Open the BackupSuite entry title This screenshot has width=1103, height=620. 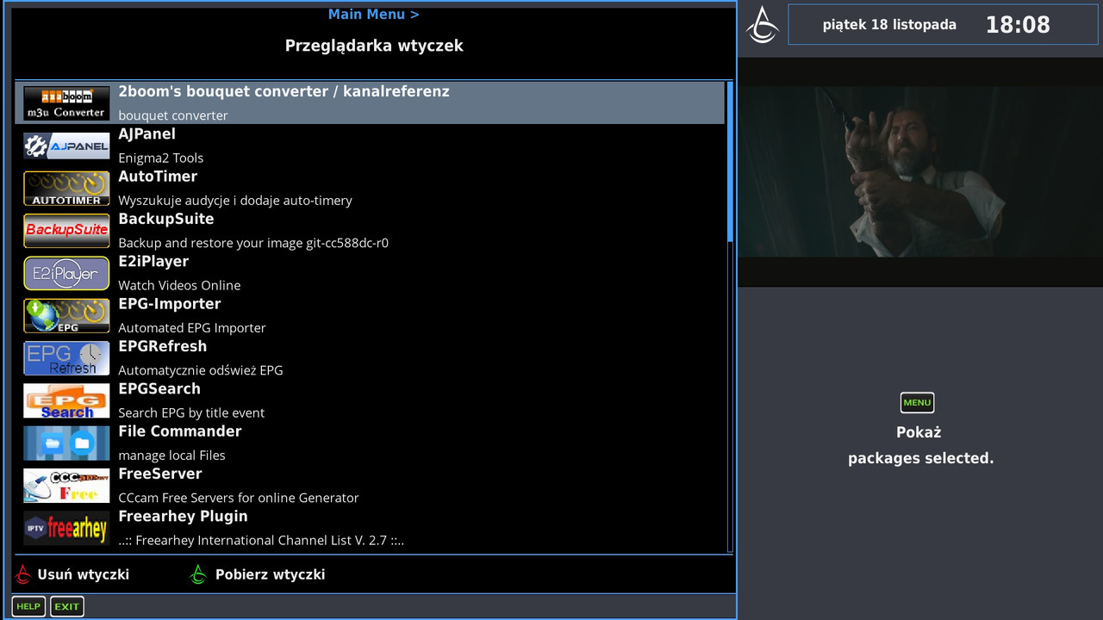pyautogui.click(x=165, y=219)
